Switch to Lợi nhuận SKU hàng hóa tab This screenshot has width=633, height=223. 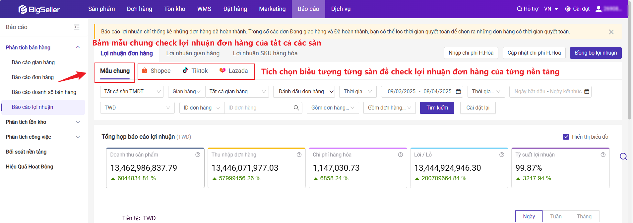pyautogui.click(x=265, y=53)
